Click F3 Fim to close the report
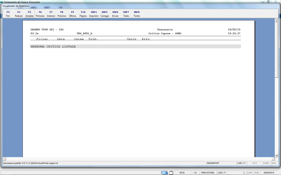 coord(8,14)
